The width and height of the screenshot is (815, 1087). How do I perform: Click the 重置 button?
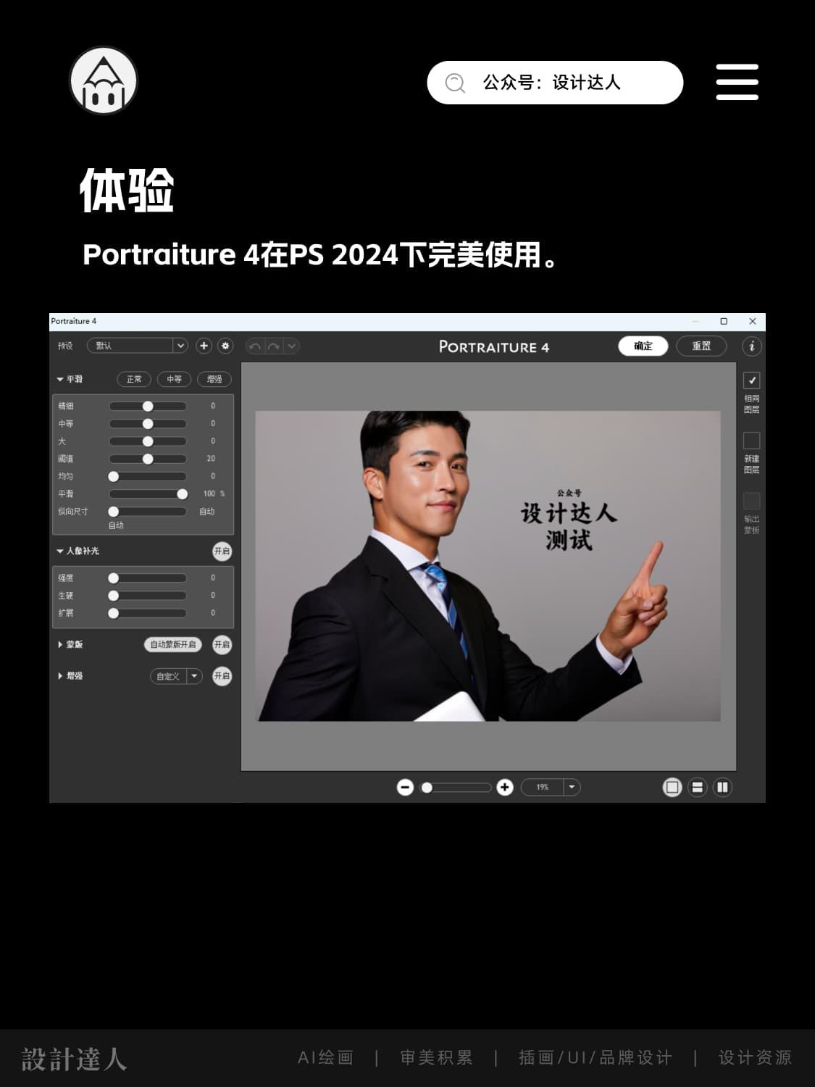tap(701, 346)
